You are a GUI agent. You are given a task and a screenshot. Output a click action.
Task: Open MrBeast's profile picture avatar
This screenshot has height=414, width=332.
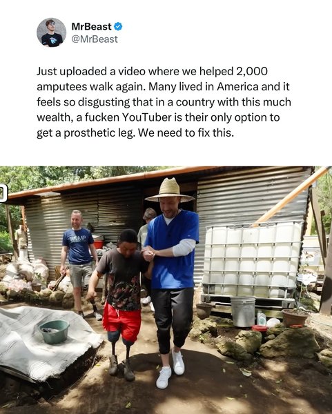pyautogui.click(x=51, y=32)
